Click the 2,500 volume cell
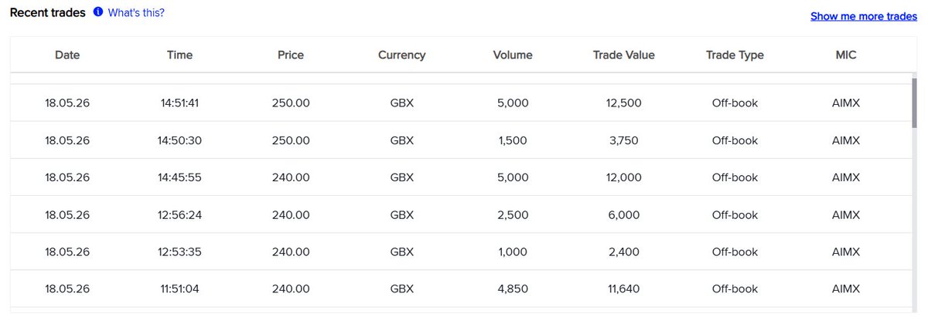928x317 pixels. (x=513, y=214)
